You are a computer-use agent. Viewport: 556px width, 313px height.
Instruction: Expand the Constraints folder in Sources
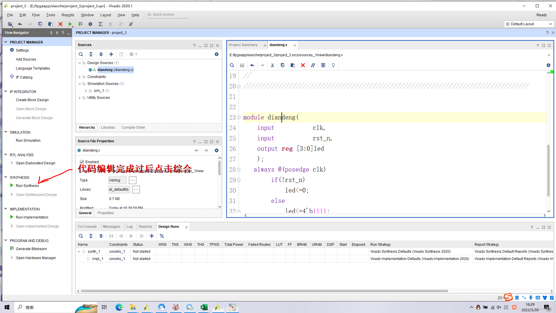[x=80, y=77]
